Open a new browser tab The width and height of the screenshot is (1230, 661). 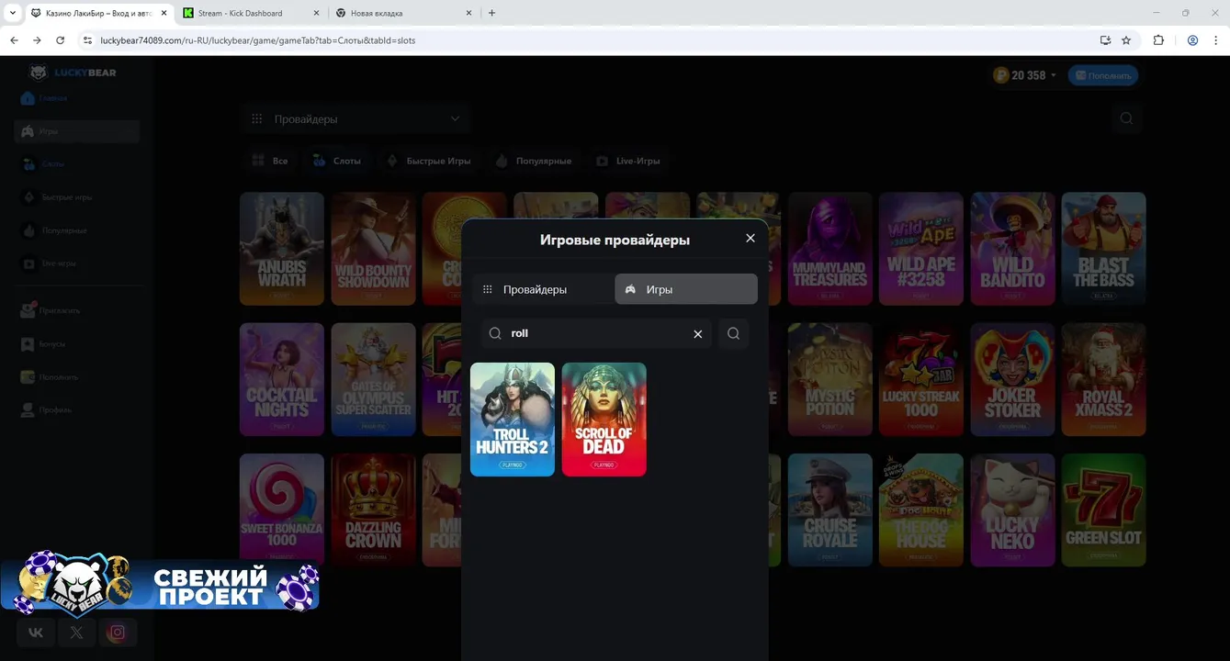(x=491, y=13)
